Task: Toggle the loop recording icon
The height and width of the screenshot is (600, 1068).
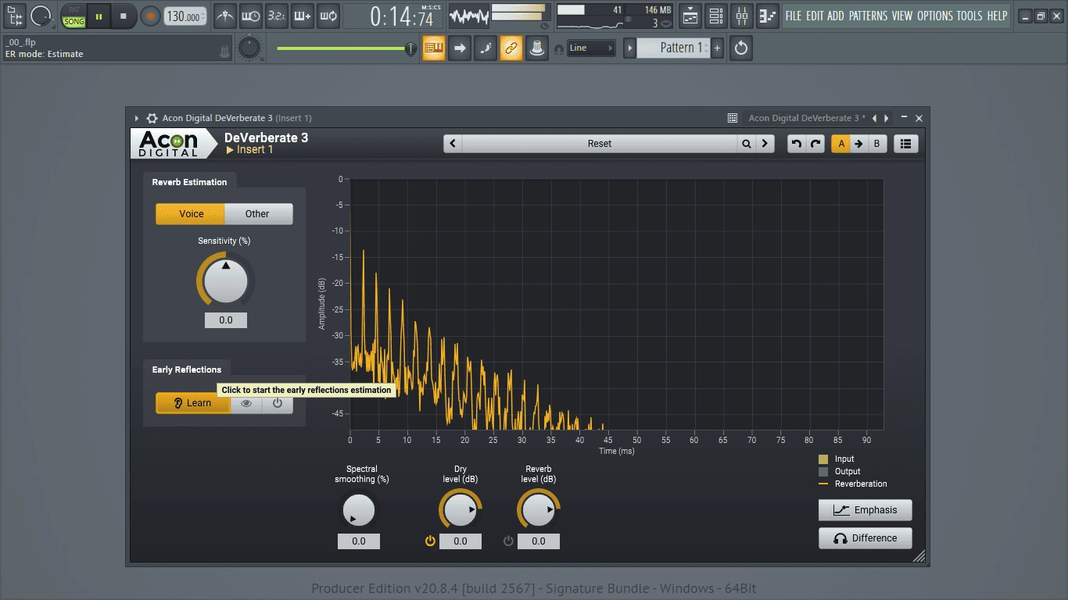Action: click(x=328, y=15)
